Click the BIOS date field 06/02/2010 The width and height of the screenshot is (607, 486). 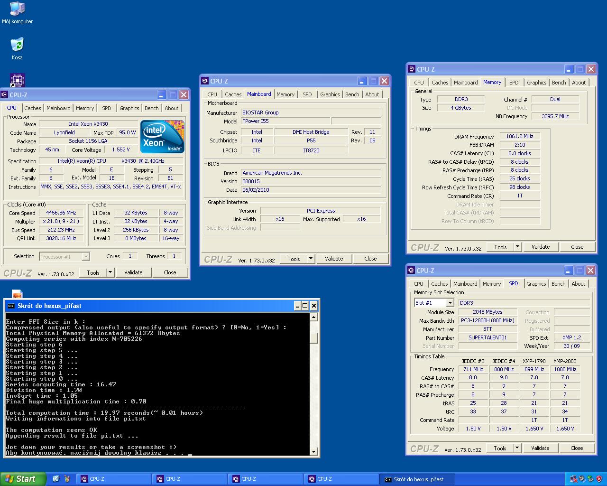(x=311, y=190)
